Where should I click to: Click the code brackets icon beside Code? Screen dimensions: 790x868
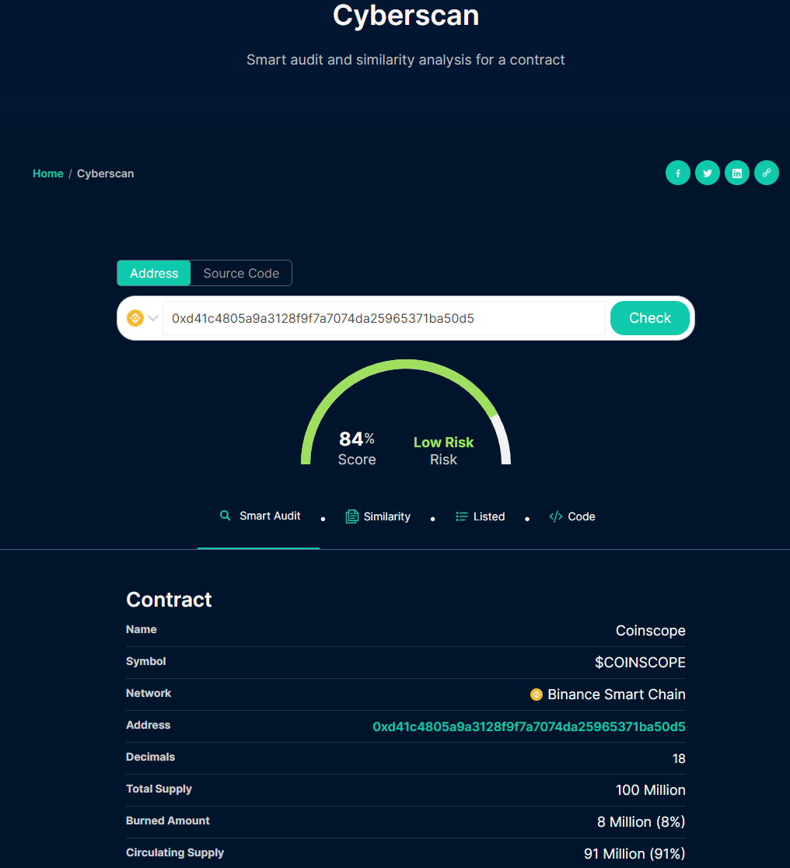point(555,516)
